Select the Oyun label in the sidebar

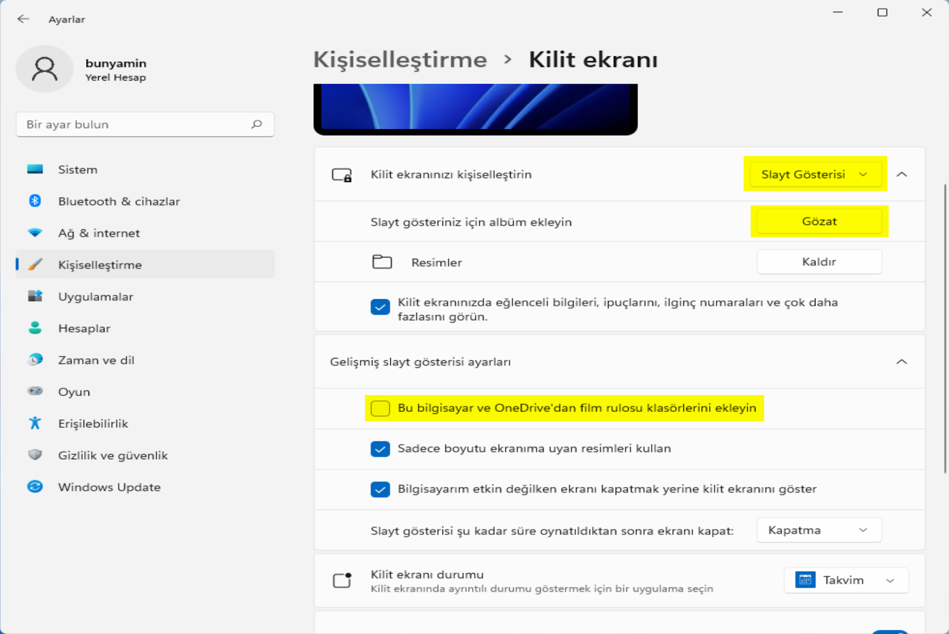74,392
